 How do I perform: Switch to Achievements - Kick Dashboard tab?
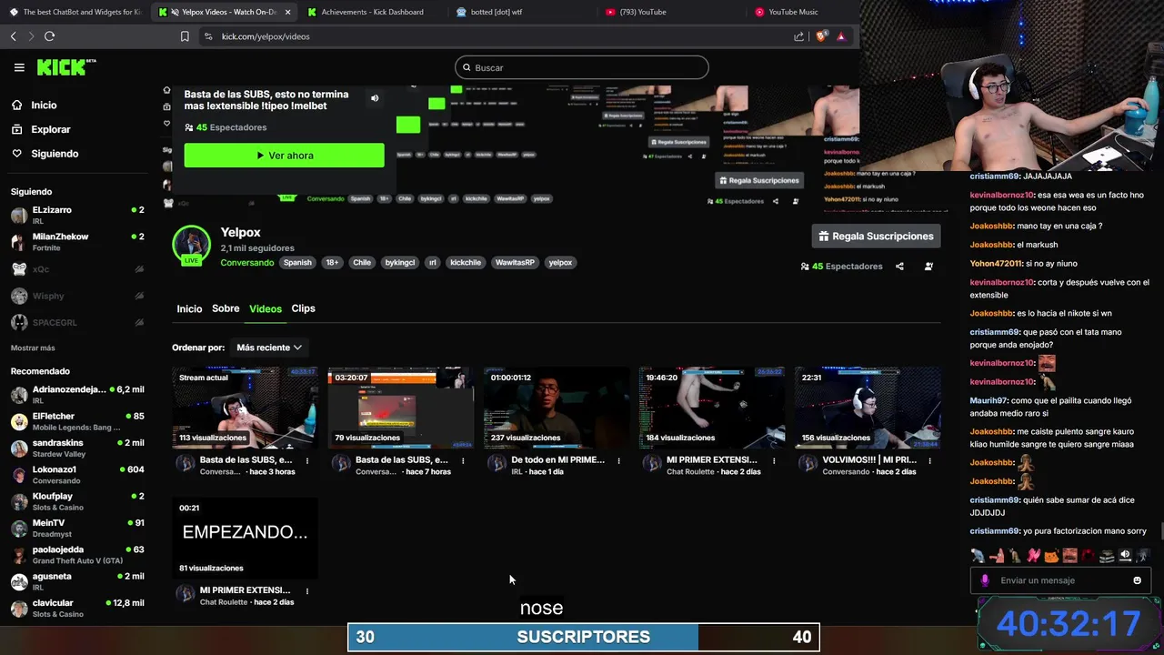coord(371,12)
